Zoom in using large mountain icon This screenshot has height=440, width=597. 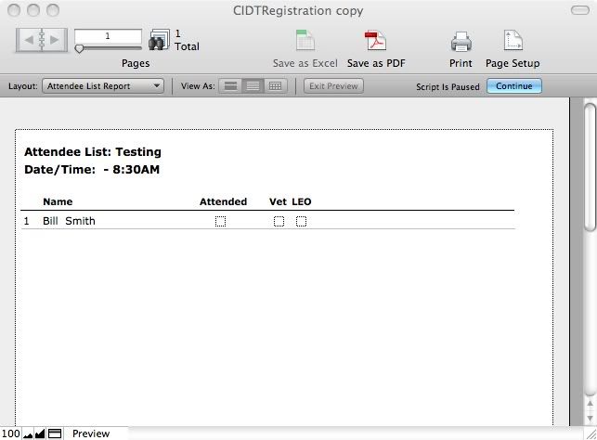(x=40, y=434)
